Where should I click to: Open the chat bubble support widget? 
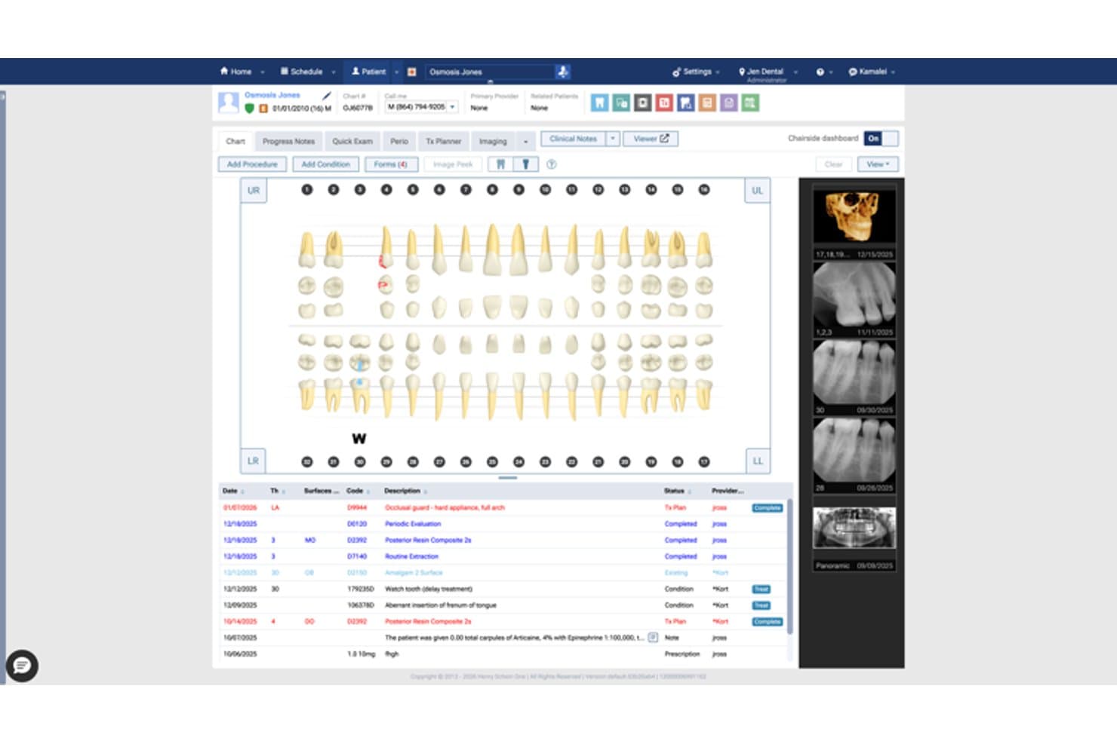22,666
